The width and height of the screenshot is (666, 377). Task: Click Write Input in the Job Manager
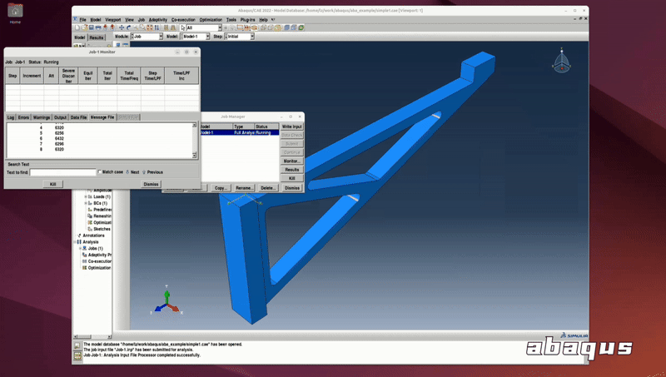pyautogui.click(x=292, y=126)
